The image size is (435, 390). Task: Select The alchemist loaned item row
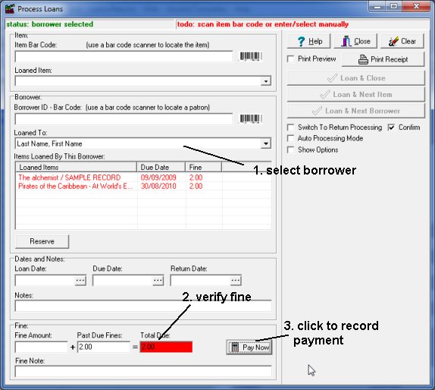point(143,178)
